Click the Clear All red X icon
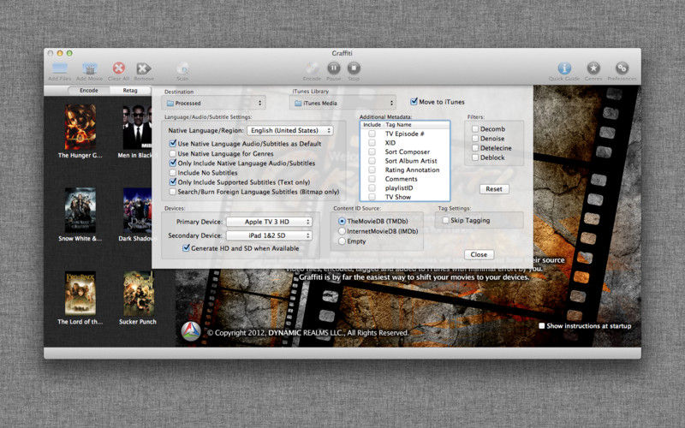 click(119, 68)
